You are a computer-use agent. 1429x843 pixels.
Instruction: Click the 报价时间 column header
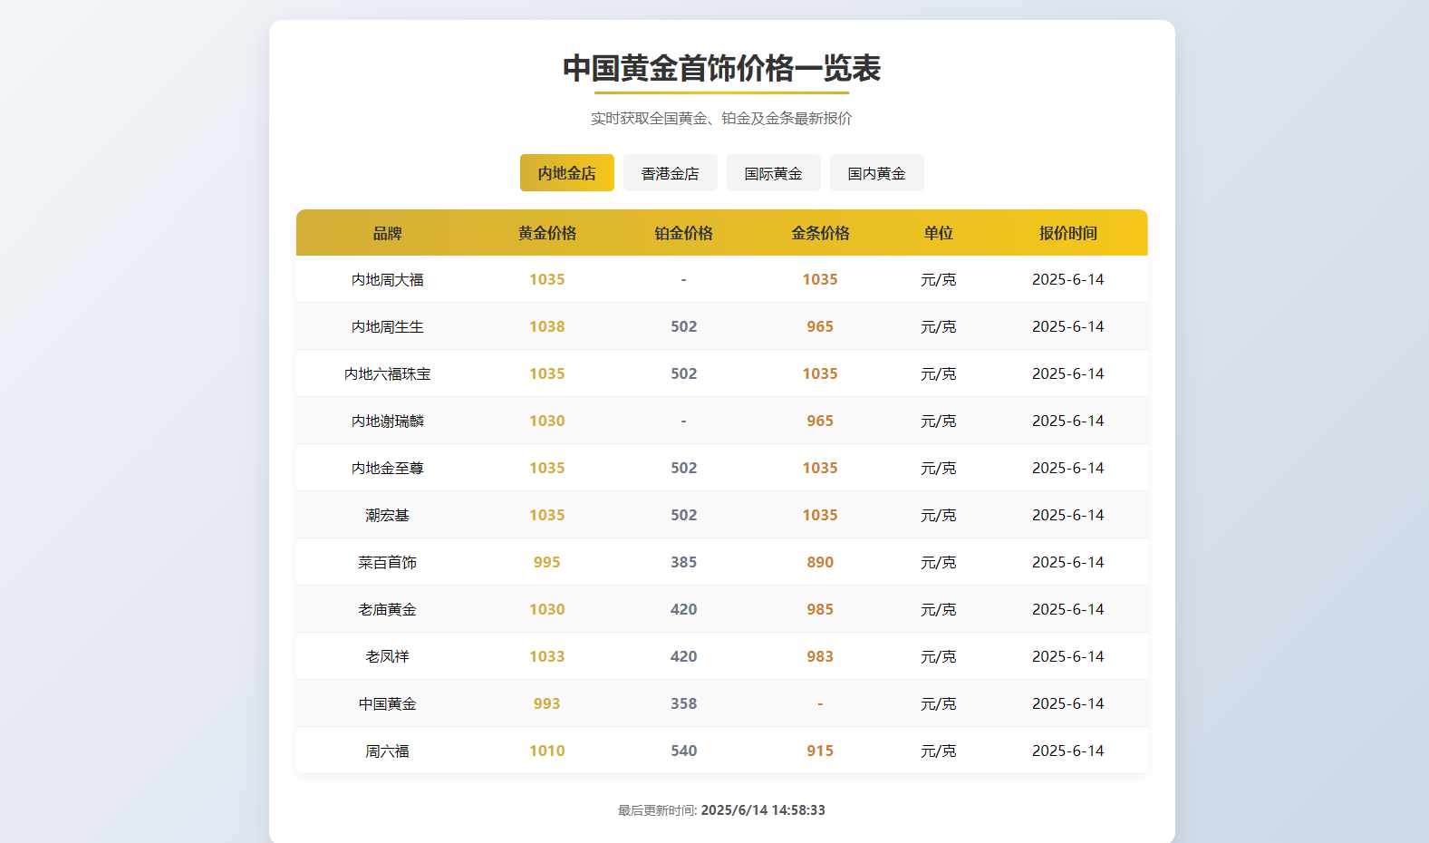[1068, 233]
